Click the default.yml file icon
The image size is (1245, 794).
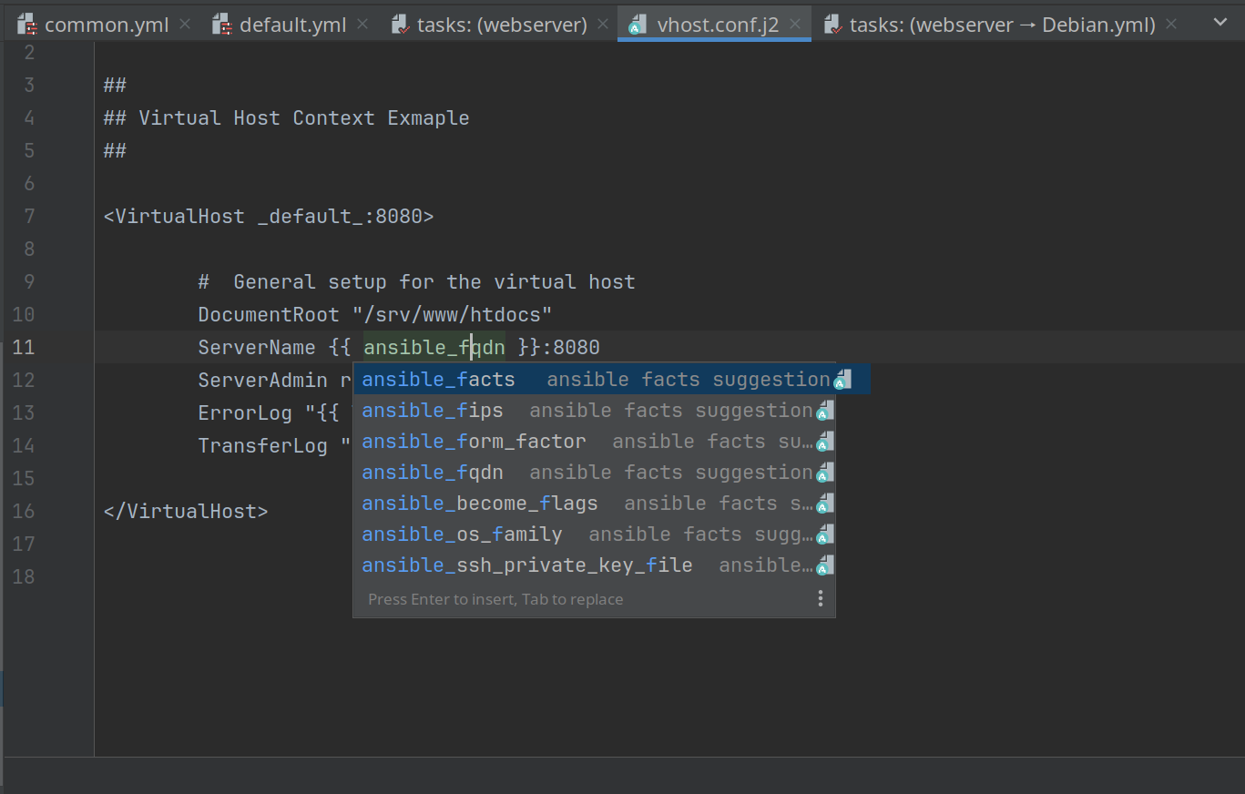[x=221, y=25]
